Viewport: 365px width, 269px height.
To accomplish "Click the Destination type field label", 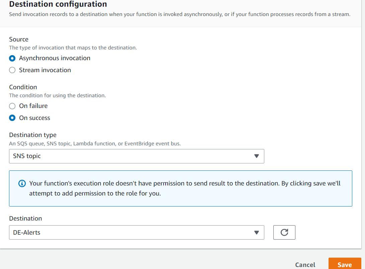I will [33, 135].
